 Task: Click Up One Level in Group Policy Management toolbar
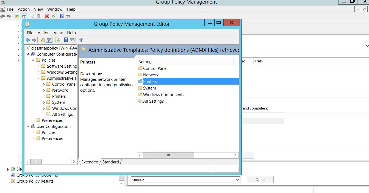[x=17, y=16]
